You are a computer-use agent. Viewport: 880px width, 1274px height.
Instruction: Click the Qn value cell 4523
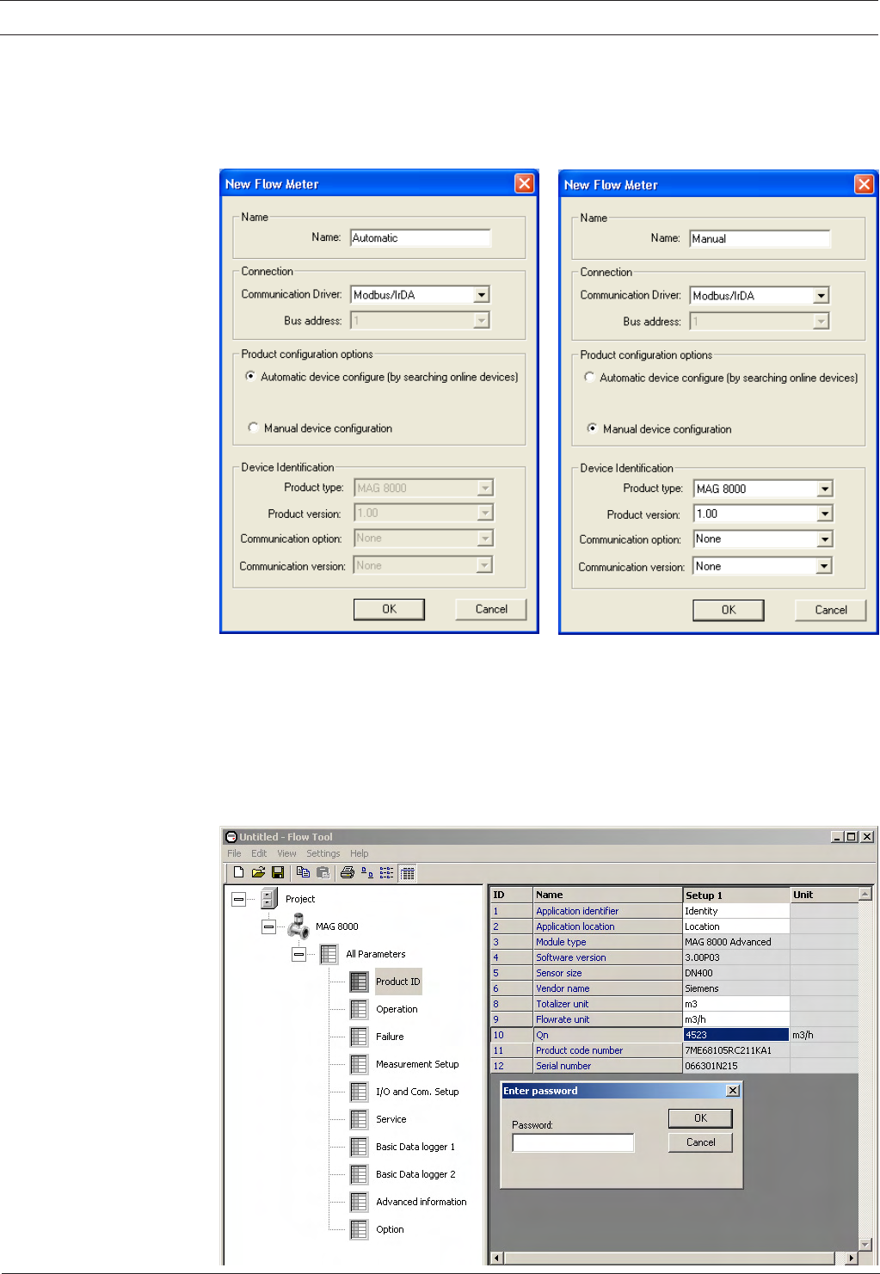click(736, 1035)
